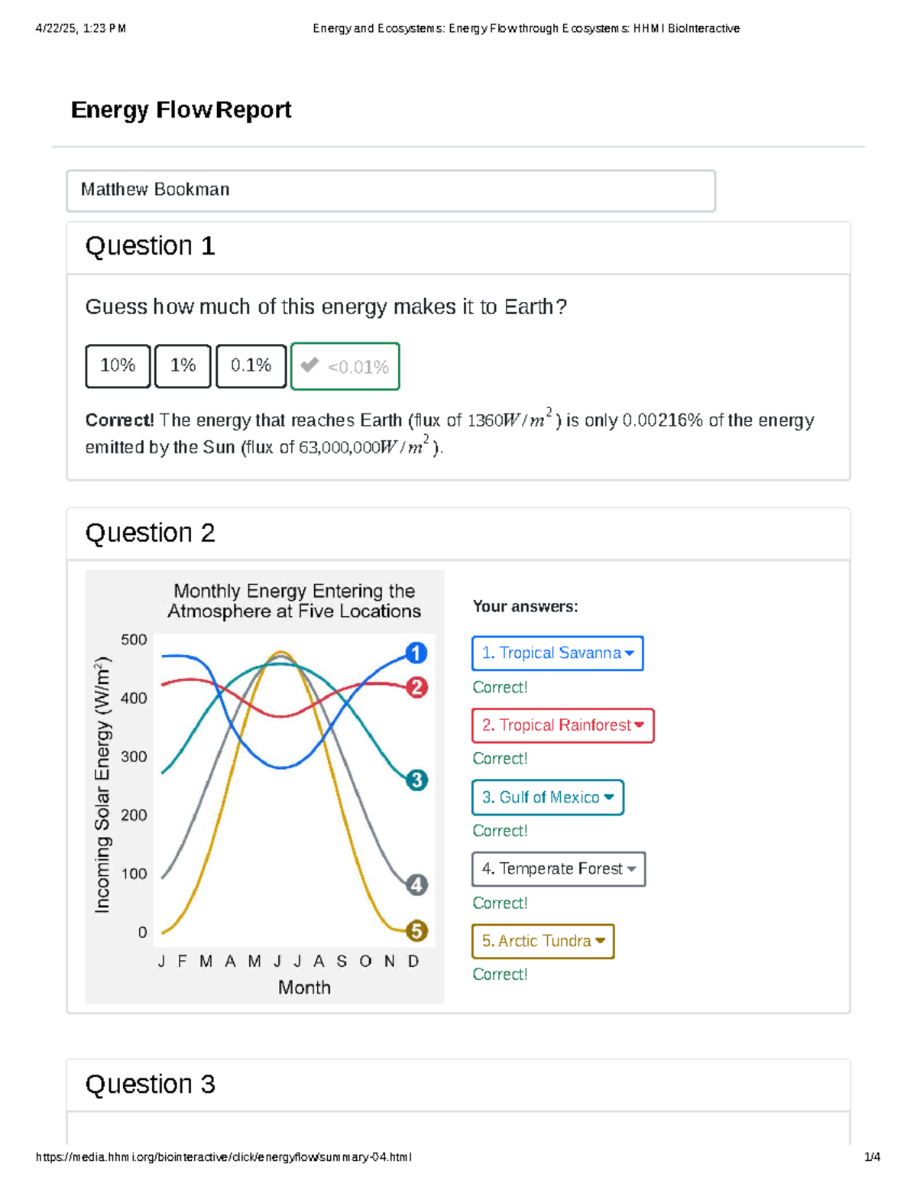Click the Monthly Energy graph image

[265, 785]
